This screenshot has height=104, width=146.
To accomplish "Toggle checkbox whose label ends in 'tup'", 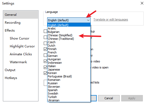I will pos(45,31).
